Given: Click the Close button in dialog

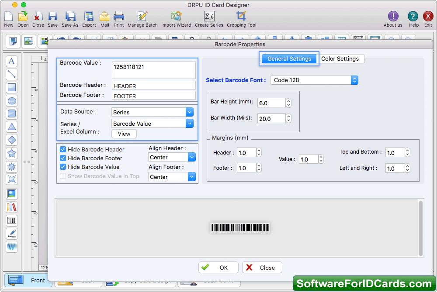Looking at the screenshot, I should (x=262, y=268).
